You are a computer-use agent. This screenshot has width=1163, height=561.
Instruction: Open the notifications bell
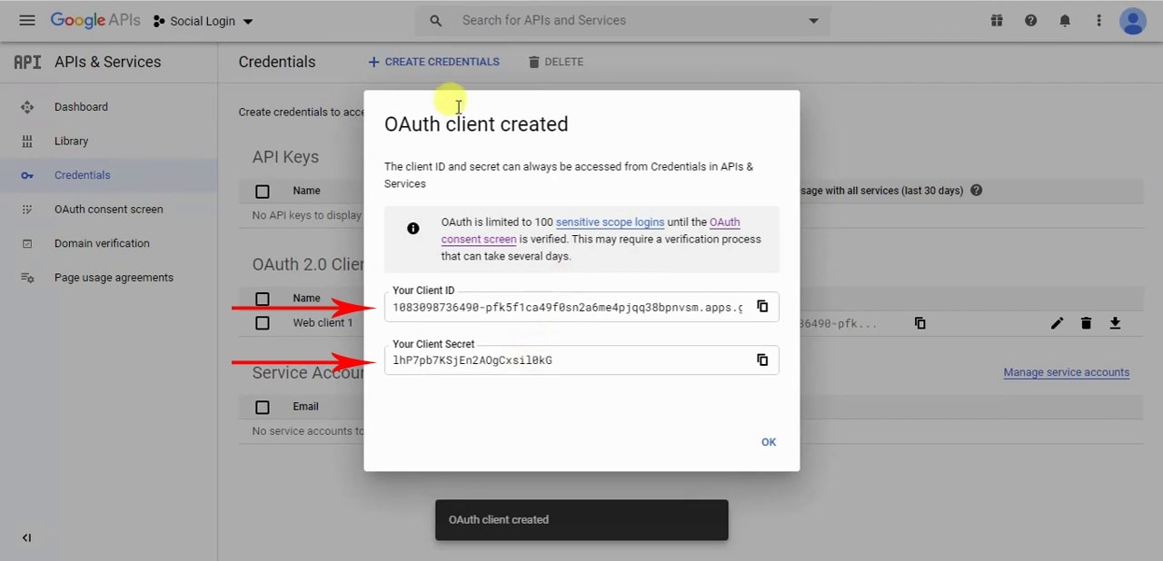coord(1065,20)
